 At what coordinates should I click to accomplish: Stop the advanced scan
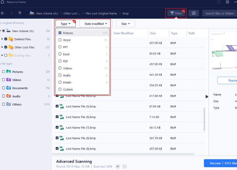(x=118, y=166)
